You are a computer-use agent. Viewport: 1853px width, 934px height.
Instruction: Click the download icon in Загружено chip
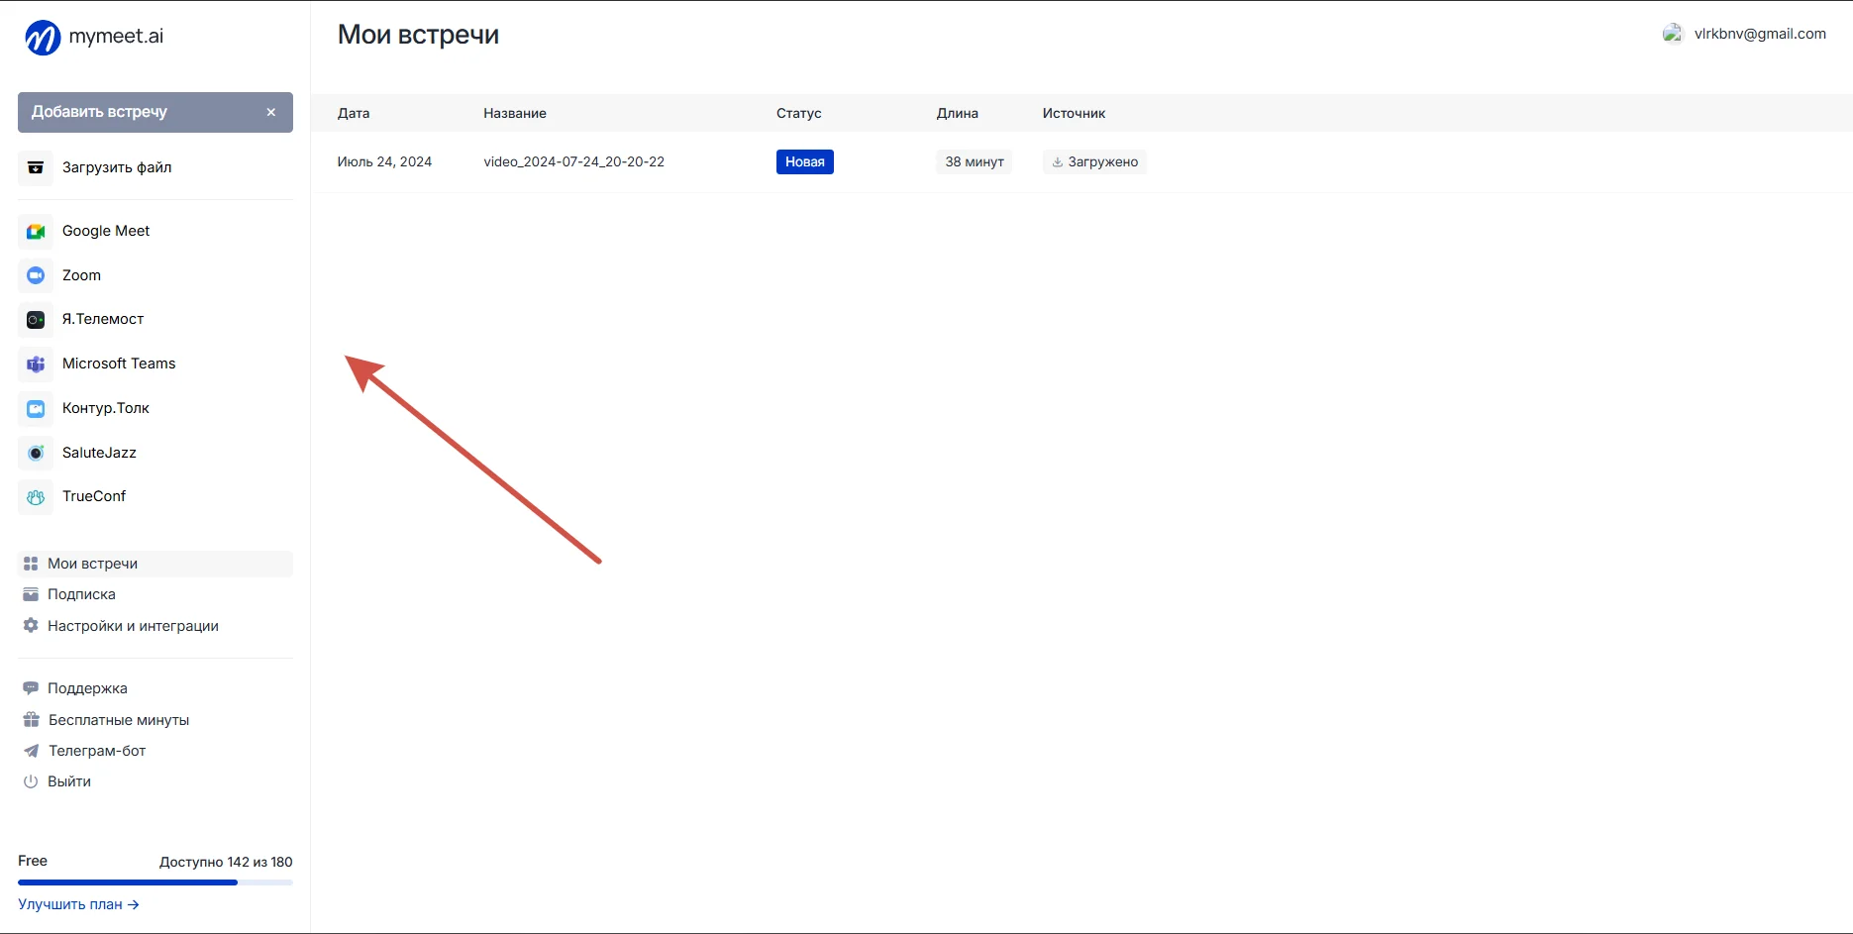[1057, 161]
